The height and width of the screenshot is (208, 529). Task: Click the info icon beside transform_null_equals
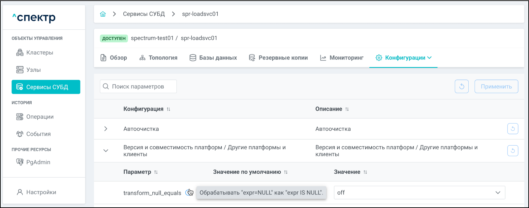tap(188, 192)
